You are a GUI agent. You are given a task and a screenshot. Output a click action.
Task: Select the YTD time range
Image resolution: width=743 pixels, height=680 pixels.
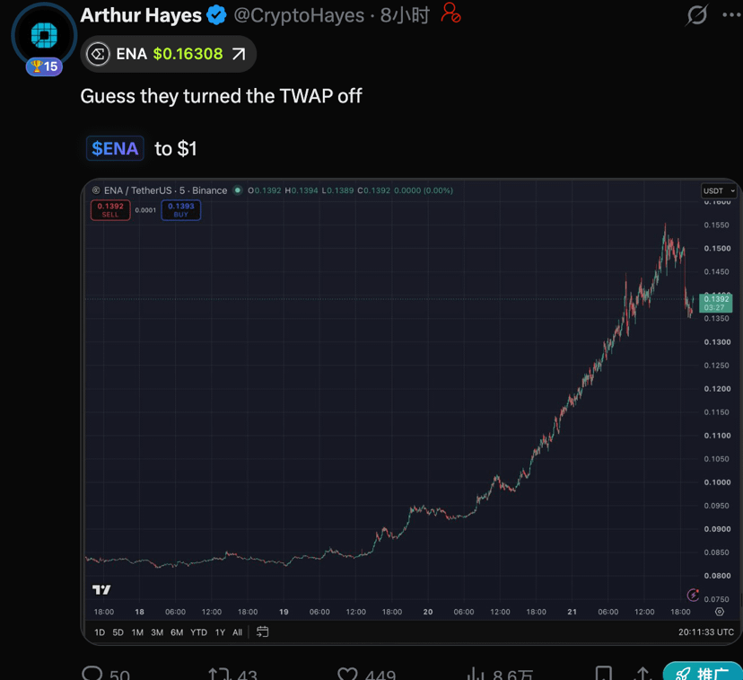(x=198, y=632)
